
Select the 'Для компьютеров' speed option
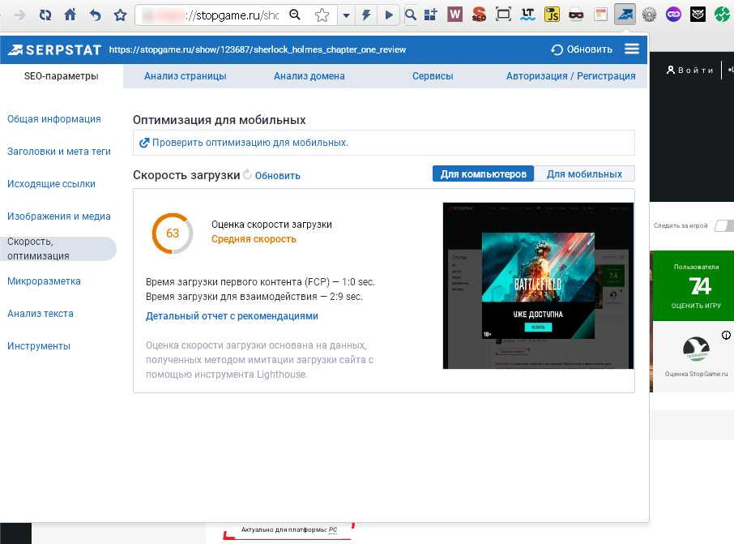click(x=484, y=174)
